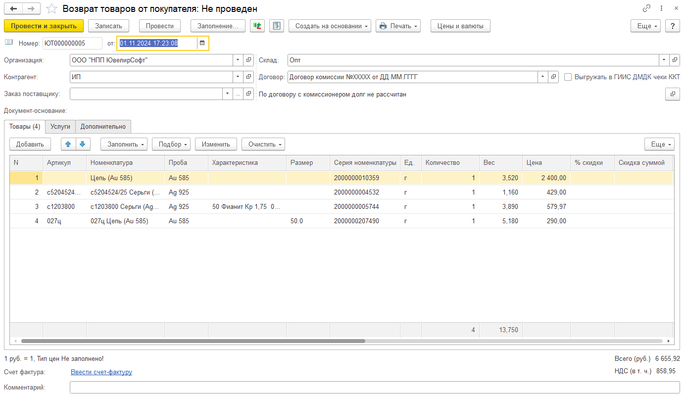Screen dimensions: 685x396
Task: Open the Очистить dropdown
Action: coord(263,144)
